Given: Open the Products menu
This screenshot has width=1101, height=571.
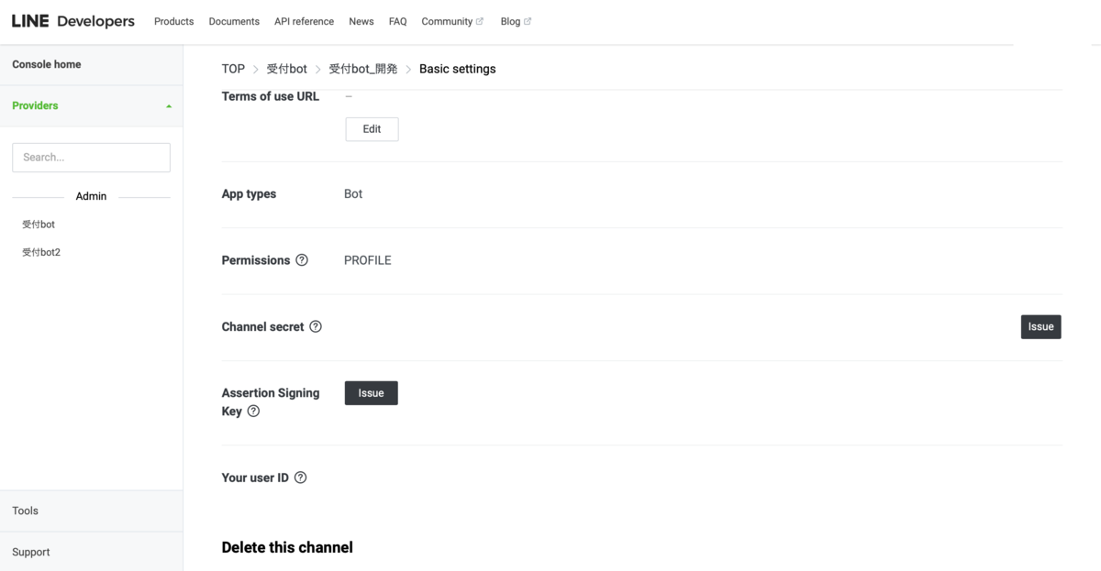Looking at the screenshot, I should [173, 21].
